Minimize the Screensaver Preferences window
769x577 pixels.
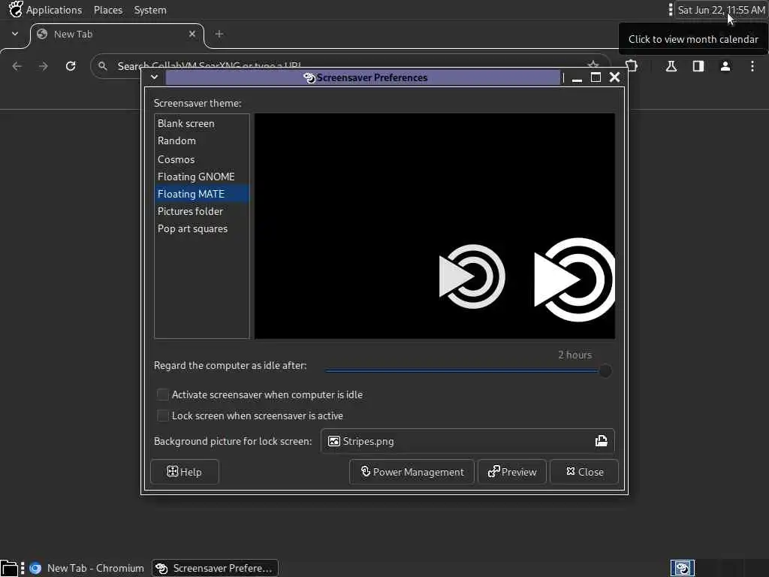point(578,77)
